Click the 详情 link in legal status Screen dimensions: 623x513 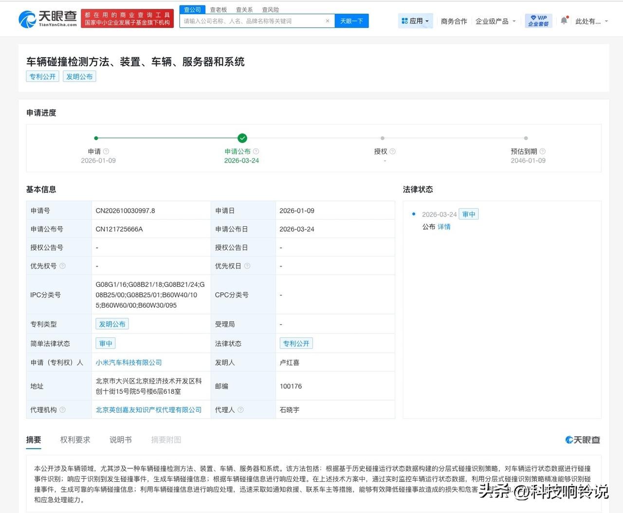(x=444, y=227)
